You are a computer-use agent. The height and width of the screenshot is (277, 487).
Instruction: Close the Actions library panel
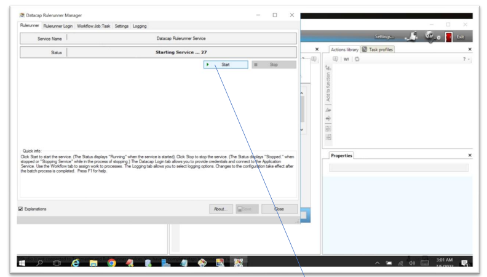(470, 49)
